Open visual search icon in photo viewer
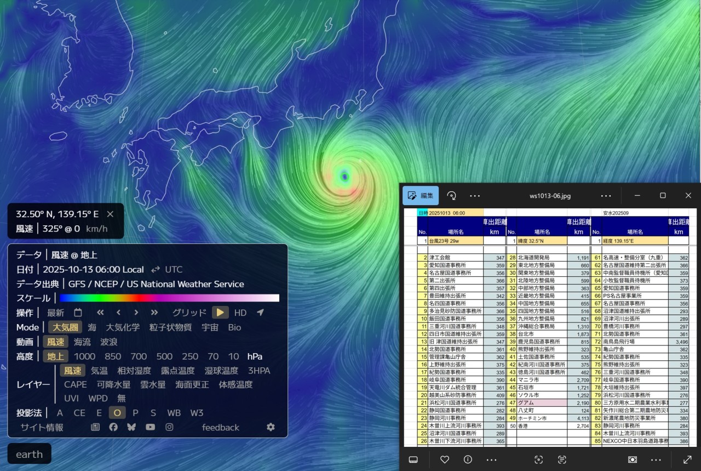701x471 pixels. click(538, 459)
